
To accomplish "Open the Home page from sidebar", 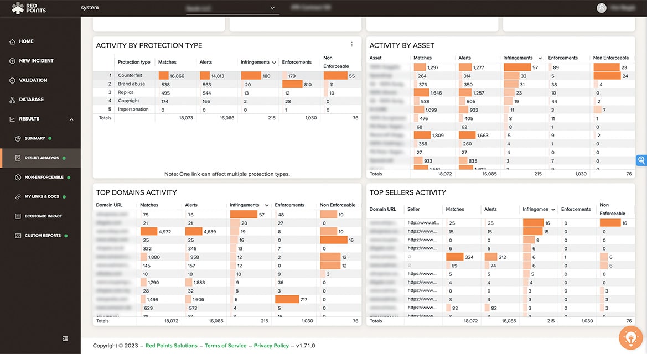I will tap(26, 41).
